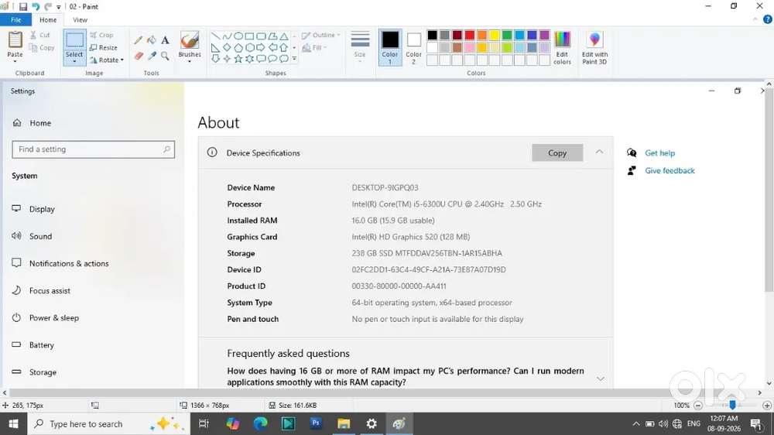Choose the Diamond shape
The image size is (774, 435).
pos(227,47)
